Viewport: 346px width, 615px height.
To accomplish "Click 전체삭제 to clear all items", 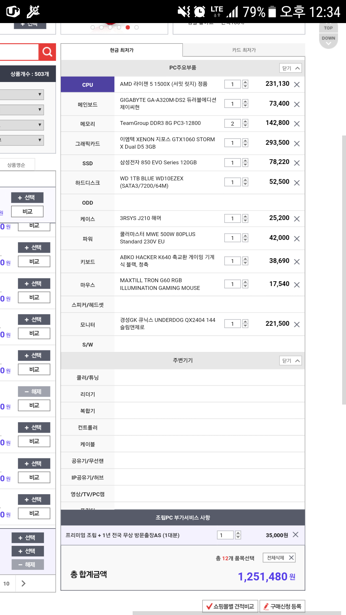I will point(279,558).
